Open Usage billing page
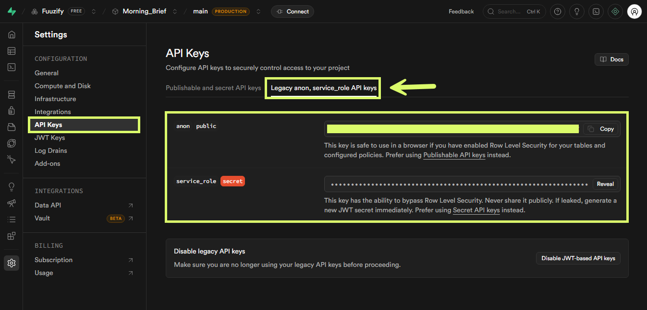 click(x=44, y=273)
